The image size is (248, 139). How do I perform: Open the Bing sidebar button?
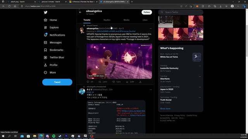pos(245,6)
